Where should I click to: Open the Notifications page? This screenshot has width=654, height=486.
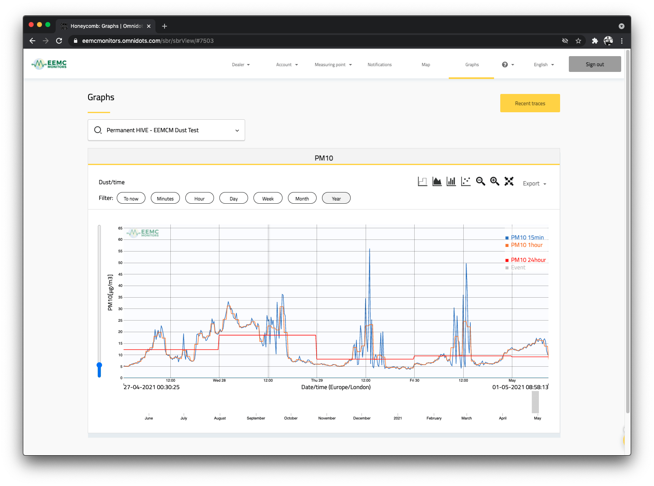point(380,64)
